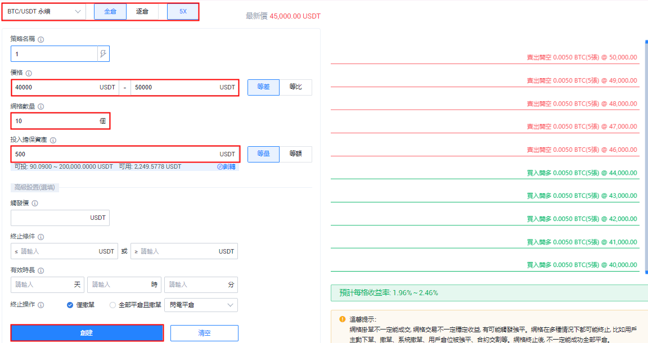Viewport: 648px width, 343px height.
Task: Click the 劃轉 transfer link
Action: click(x=227, y=167)
